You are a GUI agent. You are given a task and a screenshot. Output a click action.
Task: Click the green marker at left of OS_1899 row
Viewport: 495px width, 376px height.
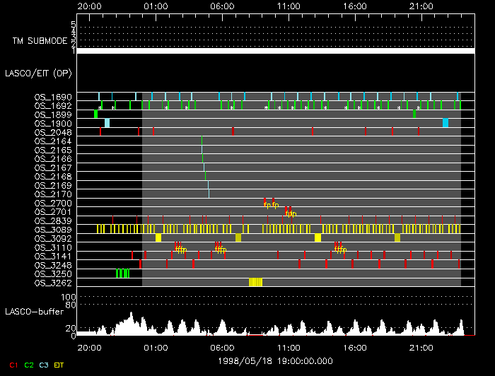click(95, 114)
